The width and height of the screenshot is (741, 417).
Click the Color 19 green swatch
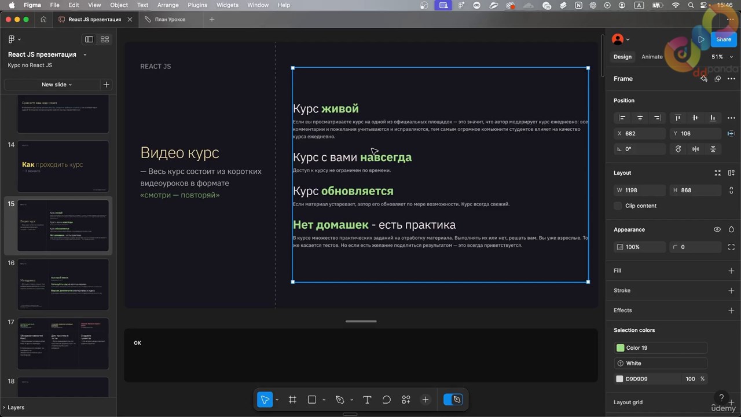[x=621, y=348]
